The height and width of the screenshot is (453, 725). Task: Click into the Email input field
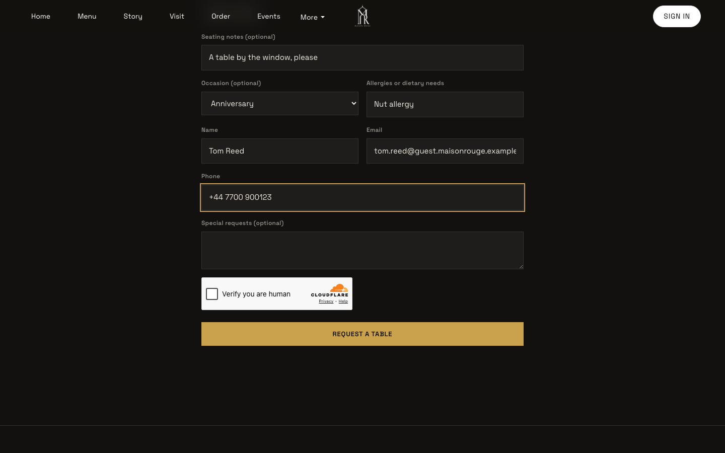tap(445, 151)
